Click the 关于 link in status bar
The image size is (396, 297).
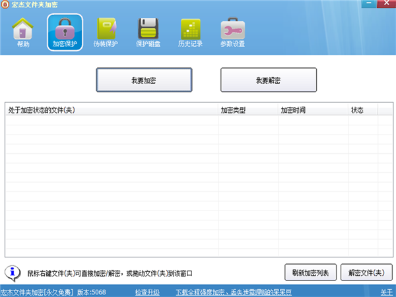(x=386, y=292)
